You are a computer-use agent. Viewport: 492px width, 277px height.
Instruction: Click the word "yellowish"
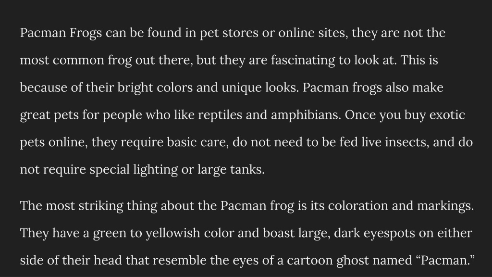173,233
